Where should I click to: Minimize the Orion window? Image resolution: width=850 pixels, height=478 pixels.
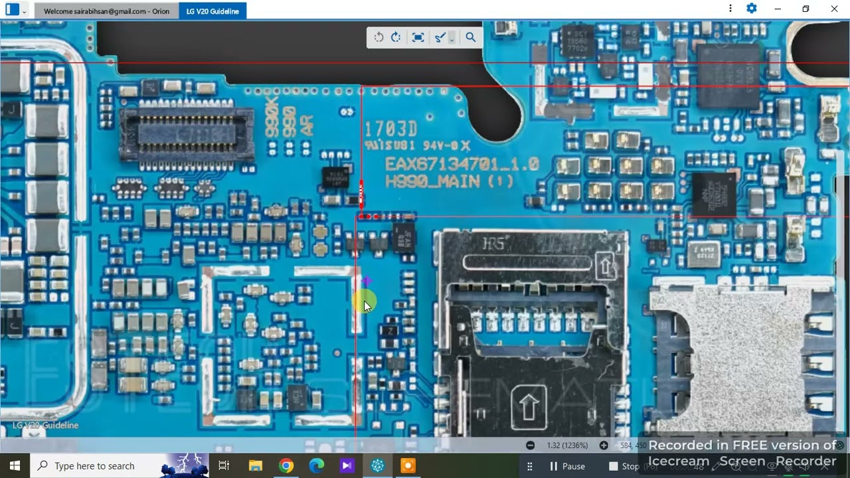coord(778,9)
